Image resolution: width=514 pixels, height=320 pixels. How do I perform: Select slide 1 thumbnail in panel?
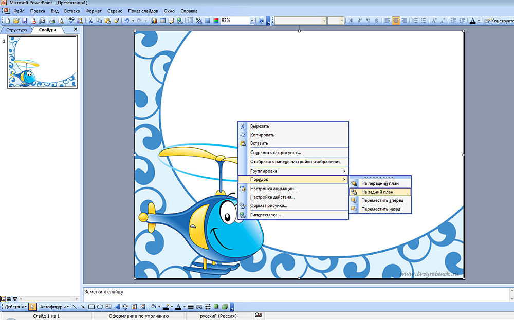42,63
